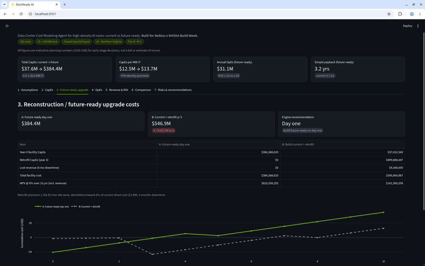
Task: Click the browser forward arrow
Action: (x=13, y=14)
